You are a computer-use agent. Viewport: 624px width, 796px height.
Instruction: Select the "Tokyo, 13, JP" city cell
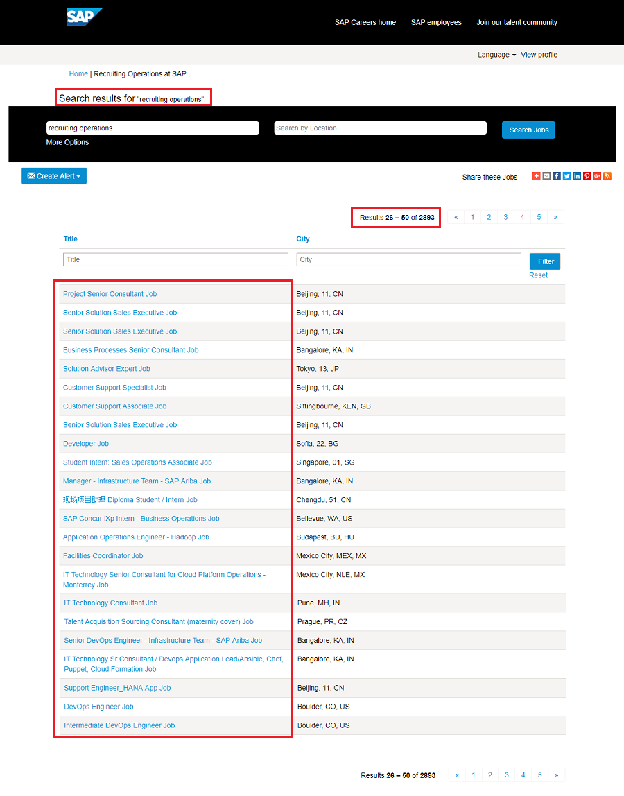[318, 369]
